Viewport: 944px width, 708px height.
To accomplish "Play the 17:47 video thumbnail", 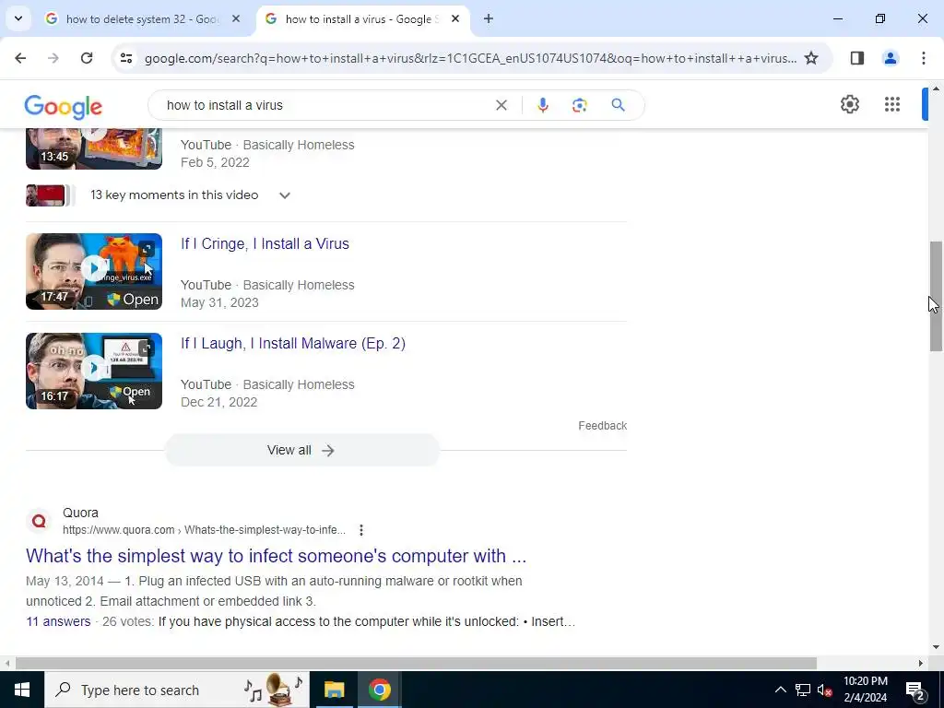I will 94,272.
